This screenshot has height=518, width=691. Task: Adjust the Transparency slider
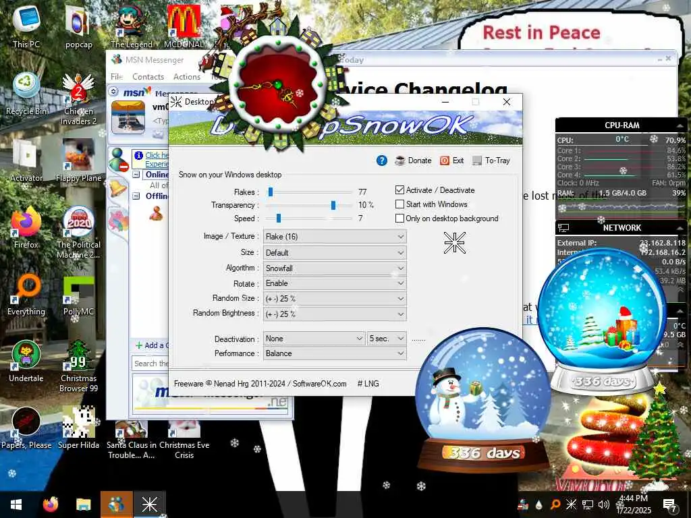(333, 205)
